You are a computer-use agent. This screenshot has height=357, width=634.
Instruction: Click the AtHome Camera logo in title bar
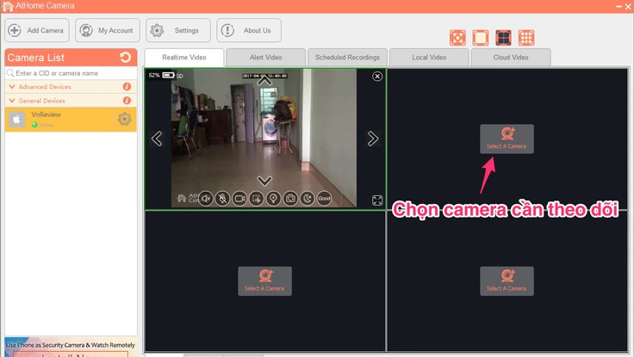click(7, 6)
